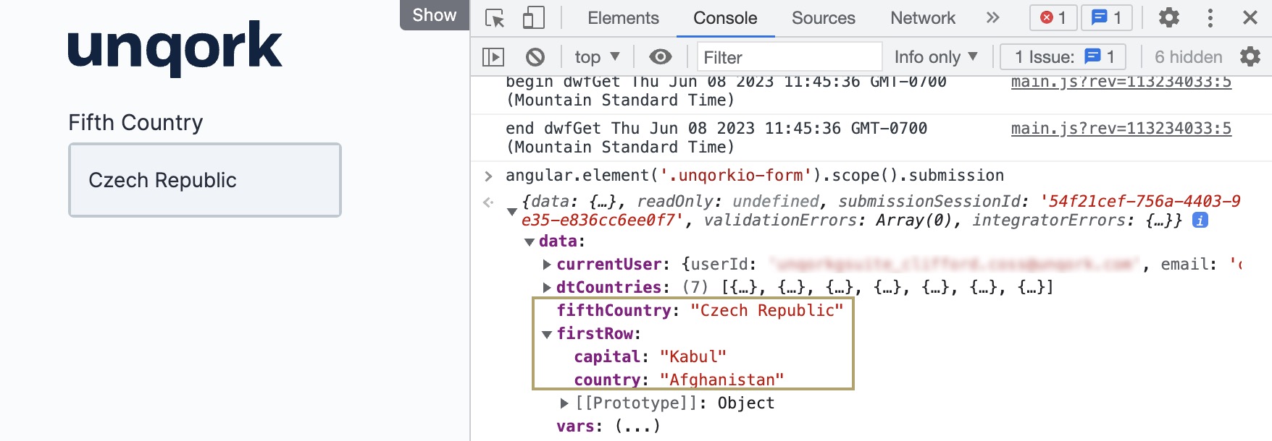The width and height of the screenshot is (1272, 441).
Task: Open main.js link on begin dwfGet row
Action: pyautogui.click(x=1121, y=82)
